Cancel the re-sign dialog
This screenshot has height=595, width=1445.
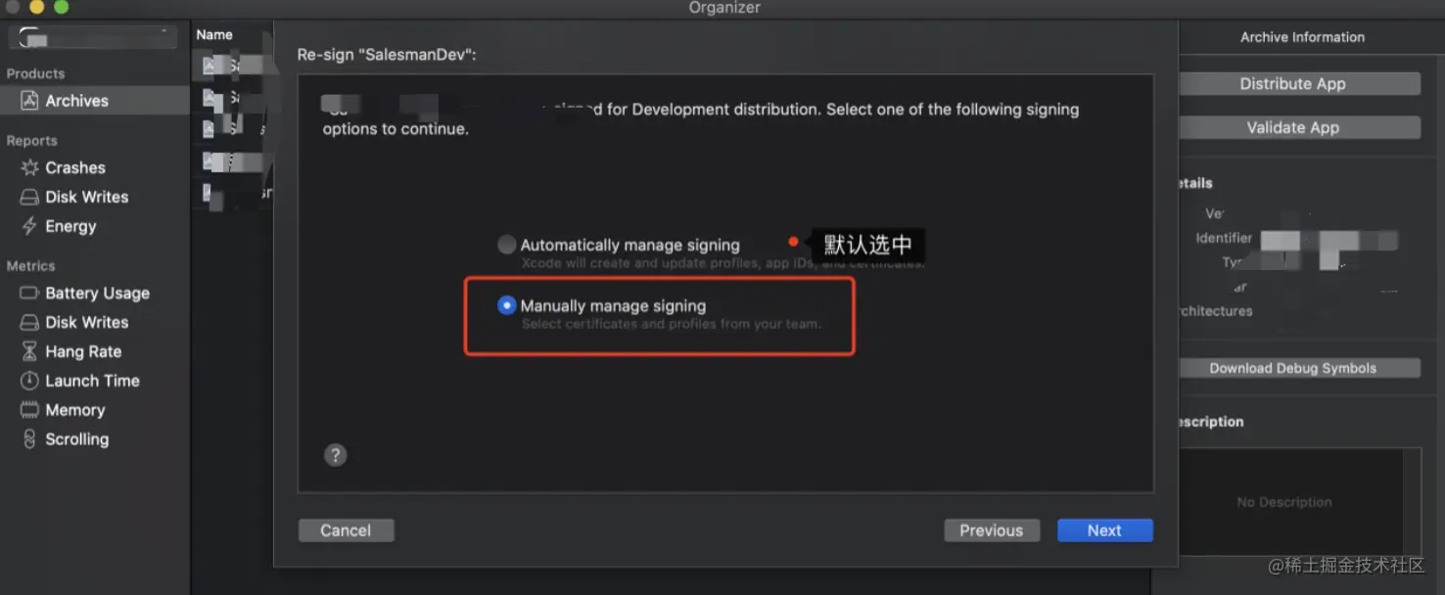pyautogui.click(x=346, y=530)
